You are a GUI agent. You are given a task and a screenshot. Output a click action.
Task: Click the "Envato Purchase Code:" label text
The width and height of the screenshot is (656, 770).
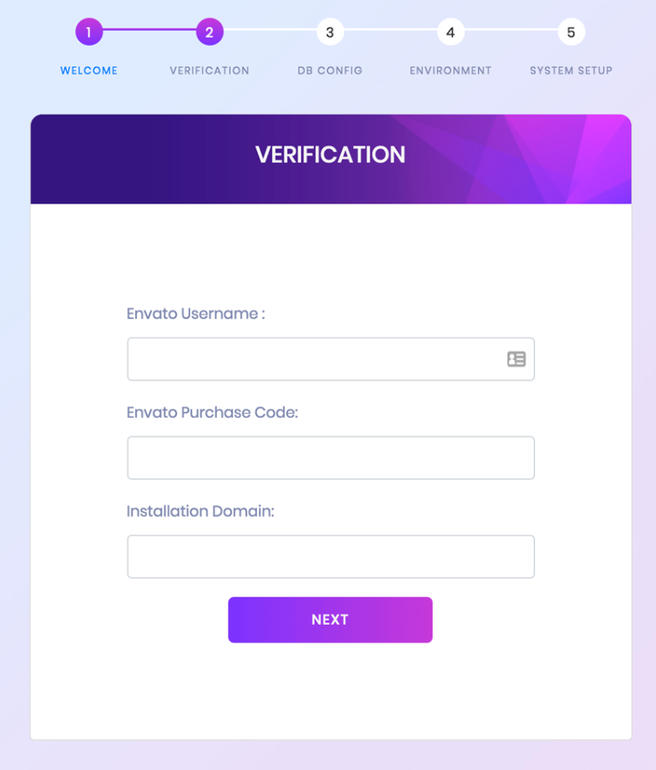(212, 412)
